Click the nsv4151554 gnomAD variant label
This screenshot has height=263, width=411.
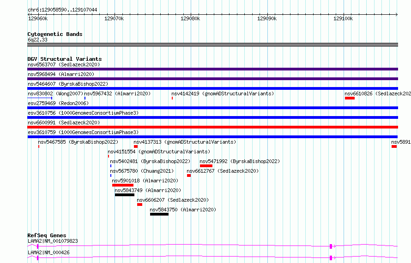click(159, 152)
